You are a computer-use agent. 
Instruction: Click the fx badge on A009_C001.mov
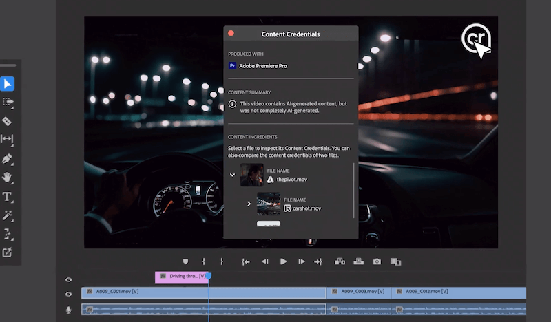tap(90, 292)
